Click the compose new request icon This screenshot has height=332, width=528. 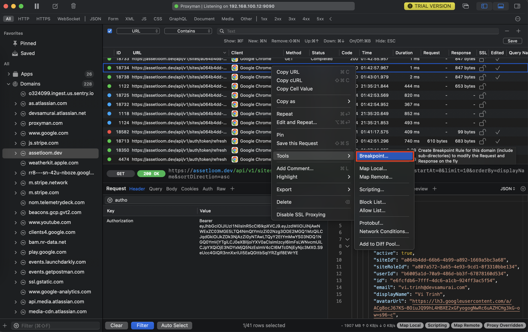pyautogui.click(x=55, y=6)
